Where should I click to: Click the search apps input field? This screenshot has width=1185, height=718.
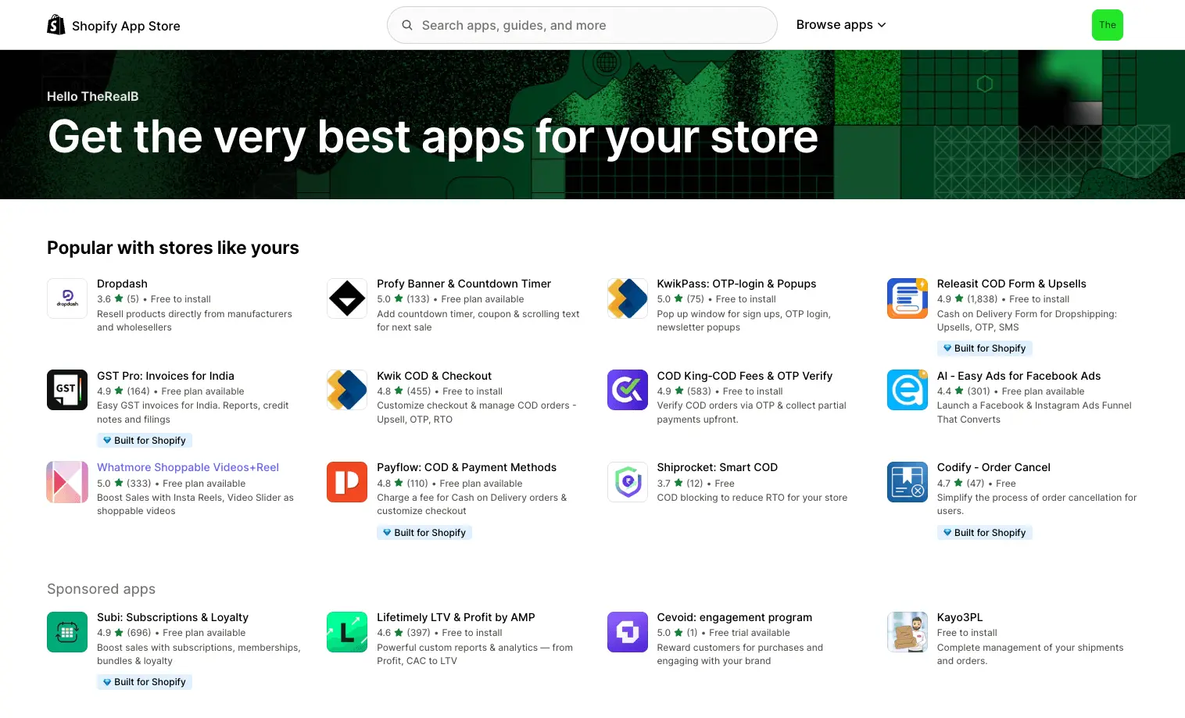click(x=582, y=25)
